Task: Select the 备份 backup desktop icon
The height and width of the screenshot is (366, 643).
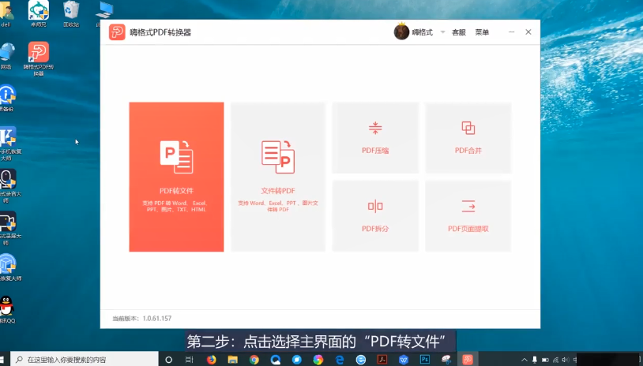Action: (x=7, y=99)
